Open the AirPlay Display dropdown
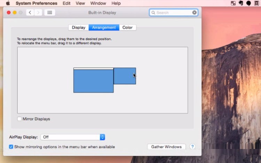Viewport: 261px width, 163px height. point(73,137)
